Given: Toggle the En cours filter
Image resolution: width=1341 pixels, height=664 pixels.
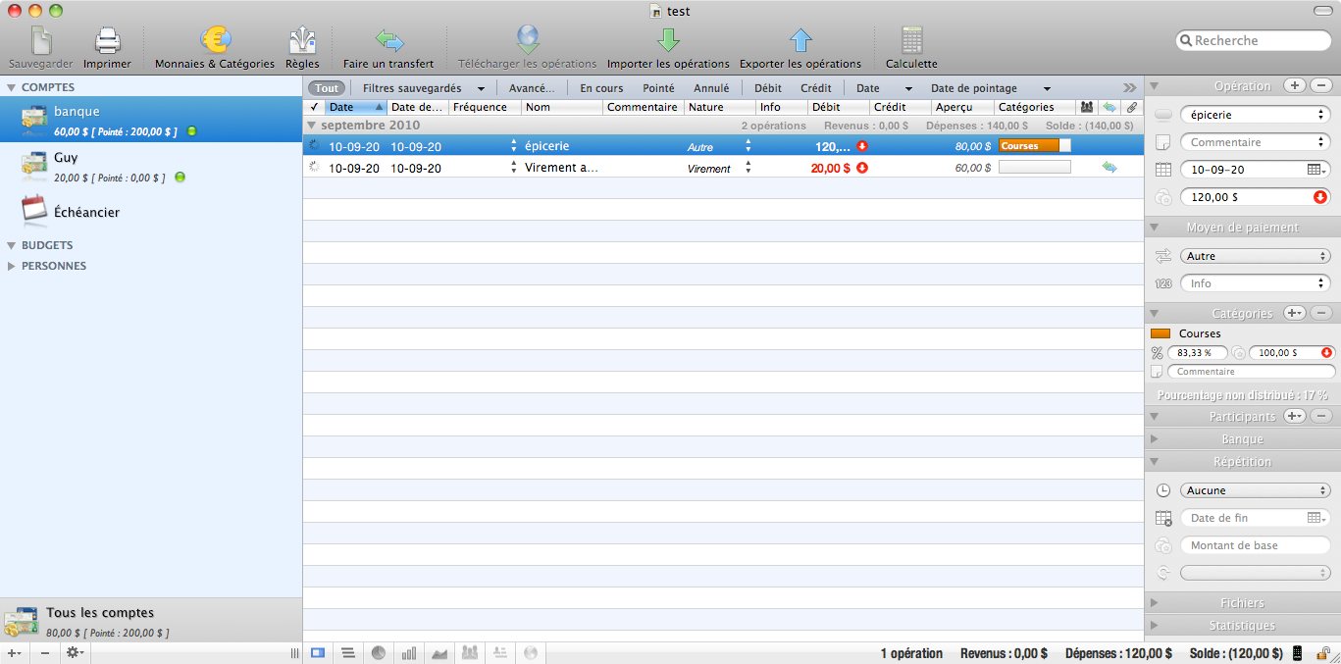Looking at the screenshot, I should tap(601, 88).
